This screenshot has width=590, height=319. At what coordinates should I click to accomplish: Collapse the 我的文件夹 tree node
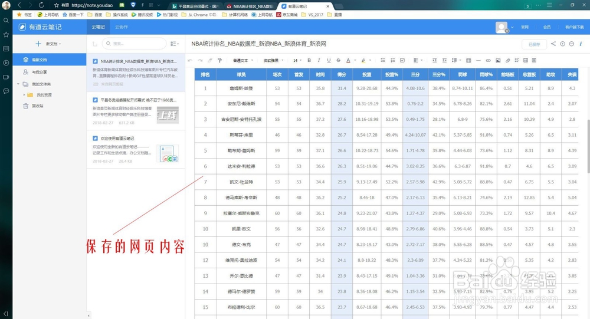[x=18, y=84]
